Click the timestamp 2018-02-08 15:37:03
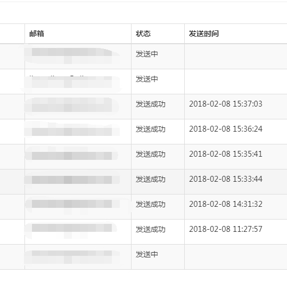 [x=226, y=104]
